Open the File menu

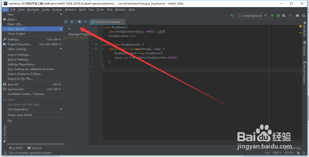[5, 10]
